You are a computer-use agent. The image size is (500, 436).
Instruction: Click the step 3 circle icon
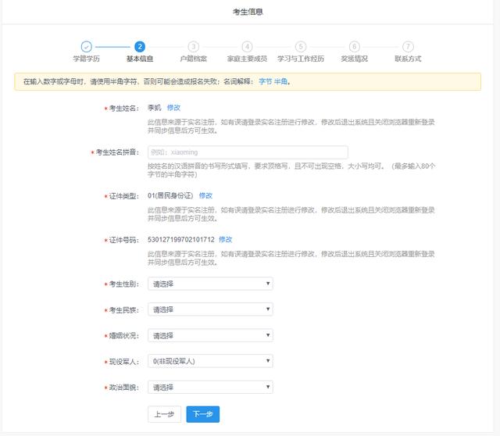[193, 47]
